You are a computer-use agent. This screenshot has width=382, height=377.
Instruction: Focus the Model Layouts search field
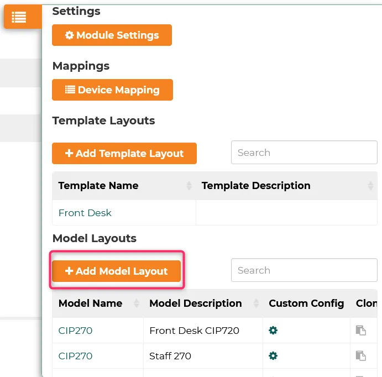[x=304, y=270]
